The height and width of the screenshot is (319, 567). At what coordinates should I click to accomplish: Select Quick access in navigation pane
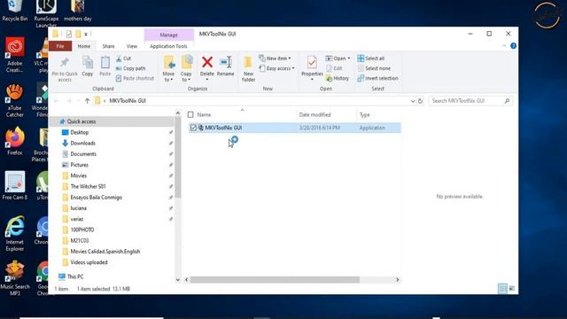coord(82,121)
